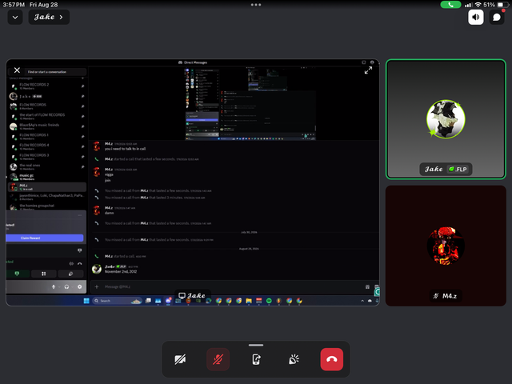Open Jake's FLP tag on participant tile
The image size is (512, 384).
click(x=458, y=169)
